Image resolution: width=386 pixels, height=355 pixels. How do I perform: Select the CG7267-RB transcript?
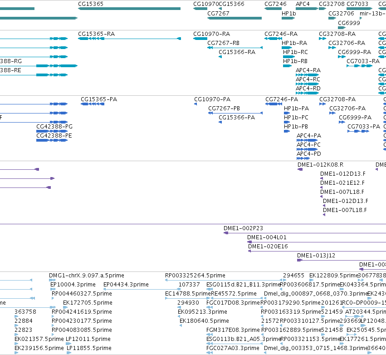pos(235,48)
